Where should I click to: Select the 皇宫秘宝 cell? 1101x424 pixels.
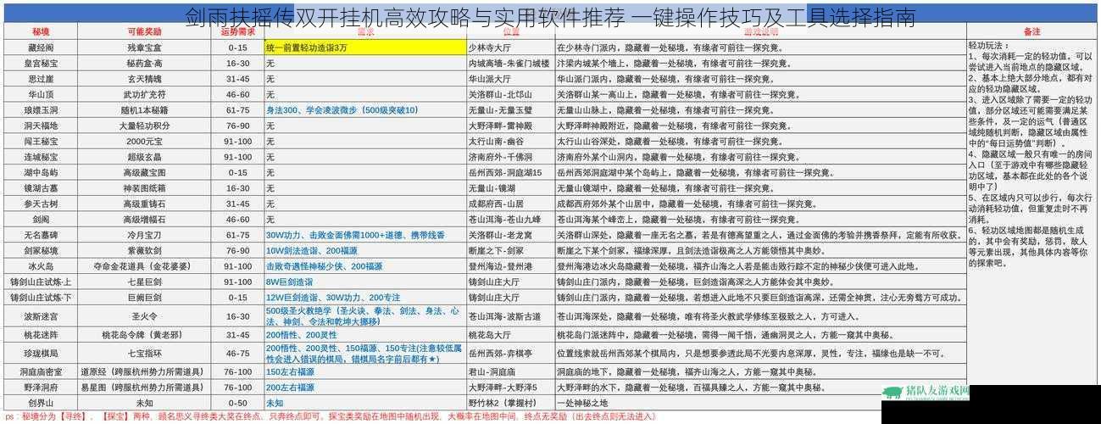coord(41,63)
